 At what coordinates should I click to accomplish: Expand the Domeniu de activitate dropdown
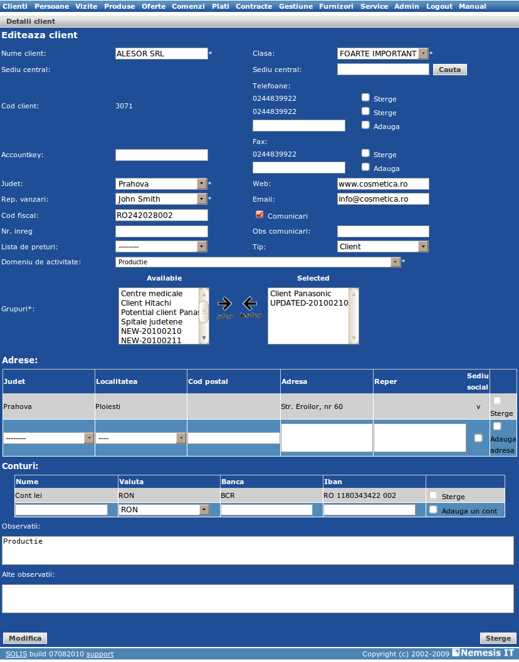258,262
